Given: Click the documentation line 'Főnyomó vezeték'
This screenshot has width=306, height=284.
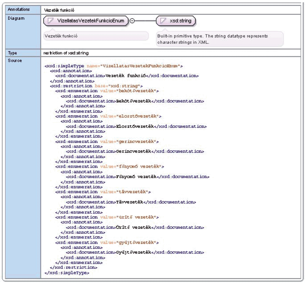Looking at the screenshot, I should [138, 177].
